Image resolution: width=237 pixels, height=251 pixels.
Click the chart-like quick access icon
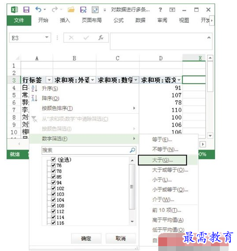pyautogui.click(x=95, y=10)
